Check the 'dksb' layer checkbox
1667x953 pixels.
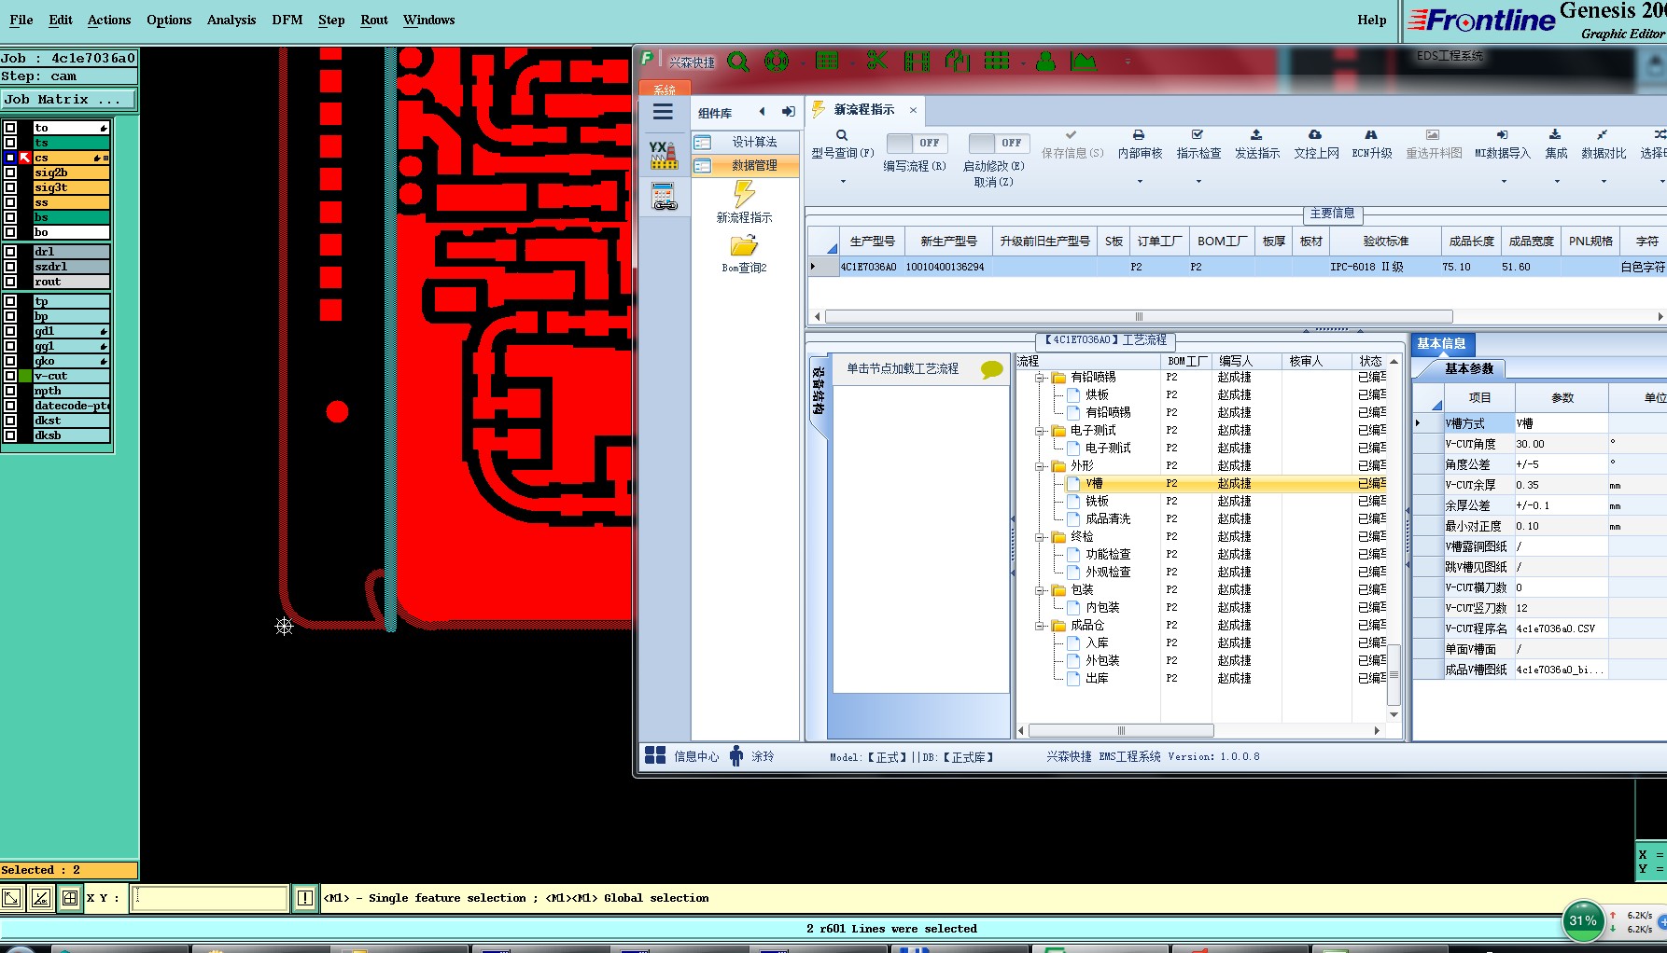point(10,435)
